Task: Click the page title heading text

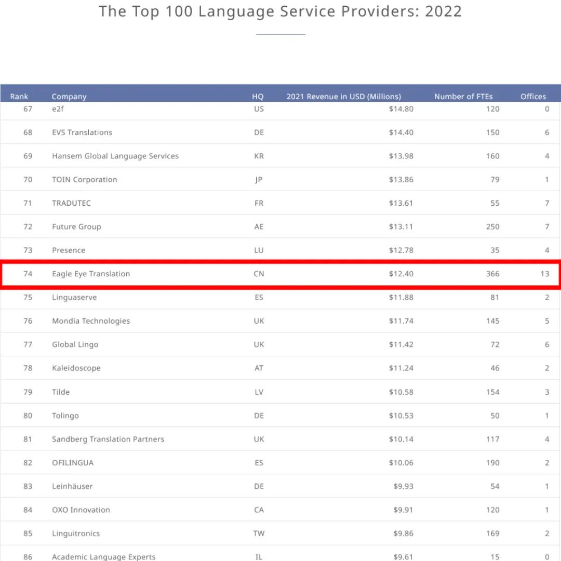Action: (280, 11)
